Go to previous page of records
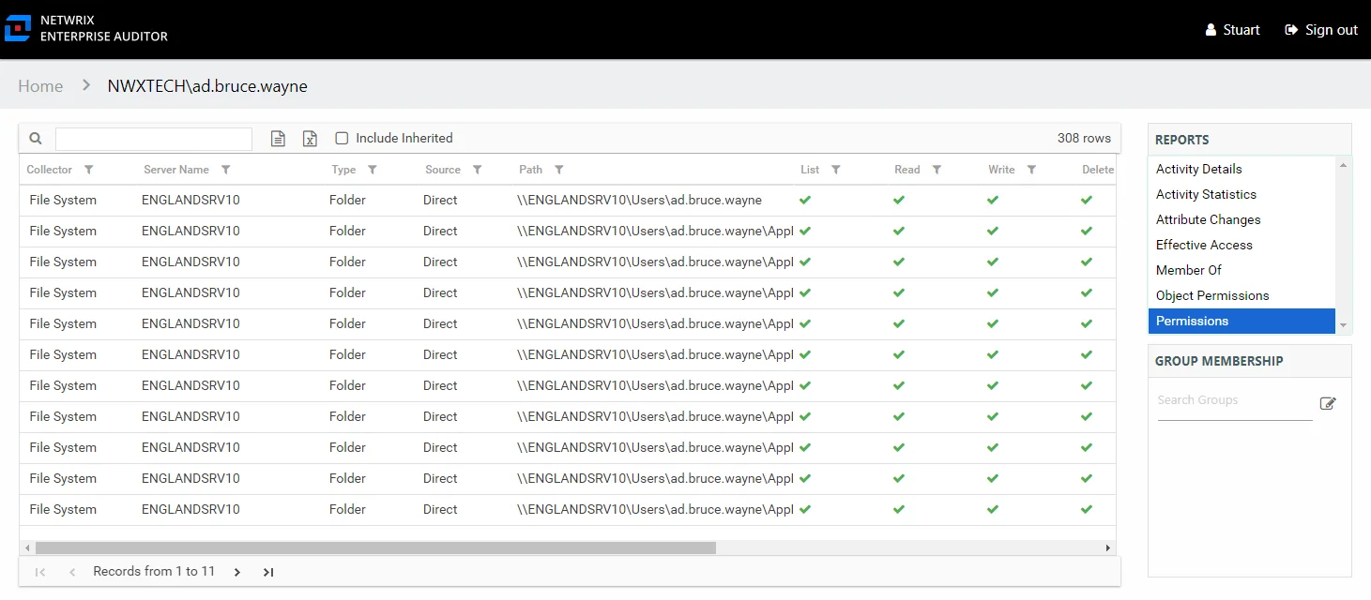1371x600 pixels. coord(72,572)
